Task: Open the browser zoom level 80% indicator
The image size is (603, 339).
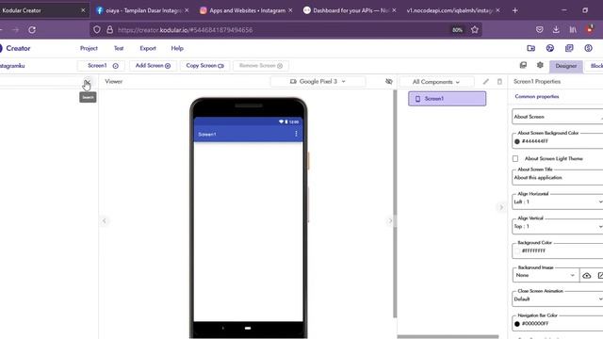Action: pos(457,29)
